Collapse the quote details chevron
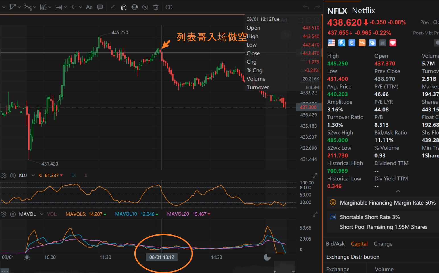This screenshot has height=273, width=439. [398, 191]
